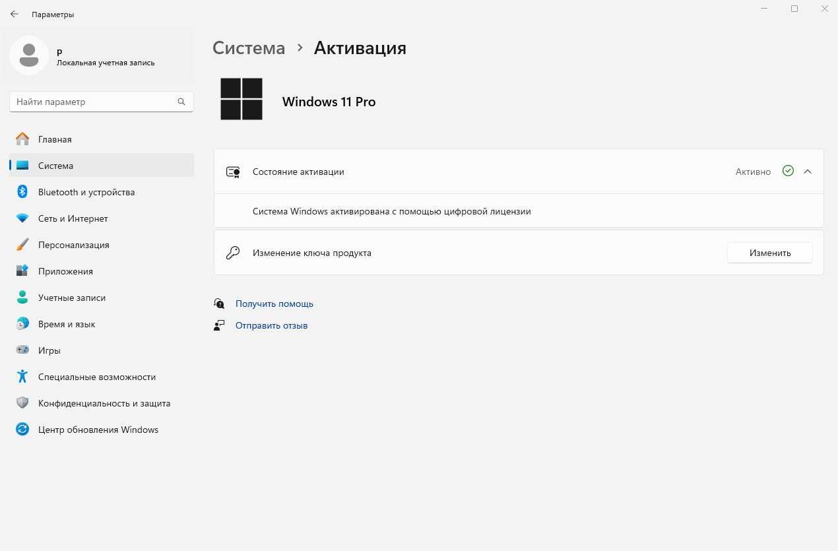The width and height of the screenshot is (838, 551).
Task: Open Персонализация settings
Action: point(102,245)
